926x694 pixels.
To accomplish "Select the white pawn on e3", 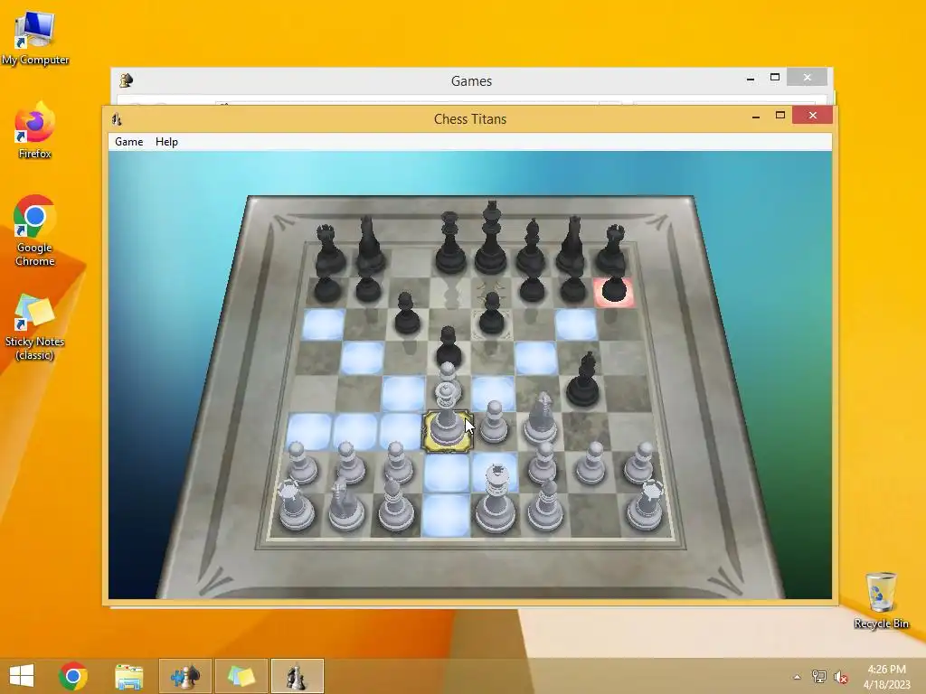I will 494,424.
